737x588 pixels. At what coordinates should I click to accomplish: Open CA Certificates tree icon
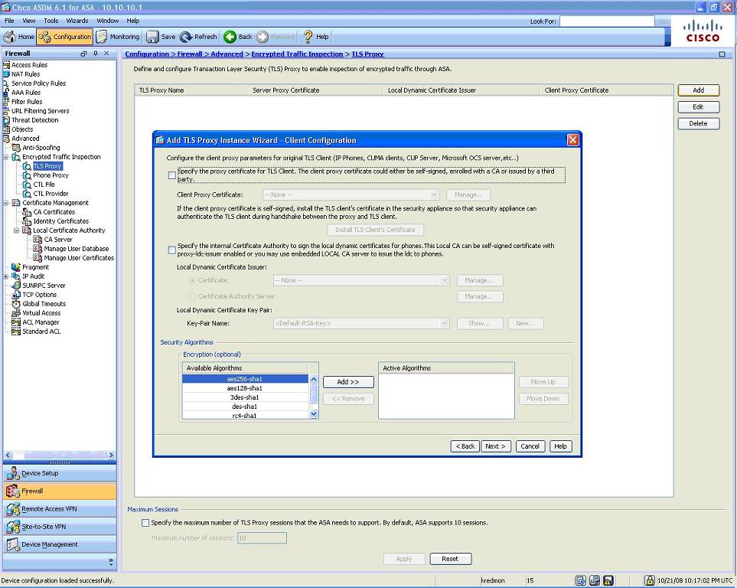click(x=28, y=212)
